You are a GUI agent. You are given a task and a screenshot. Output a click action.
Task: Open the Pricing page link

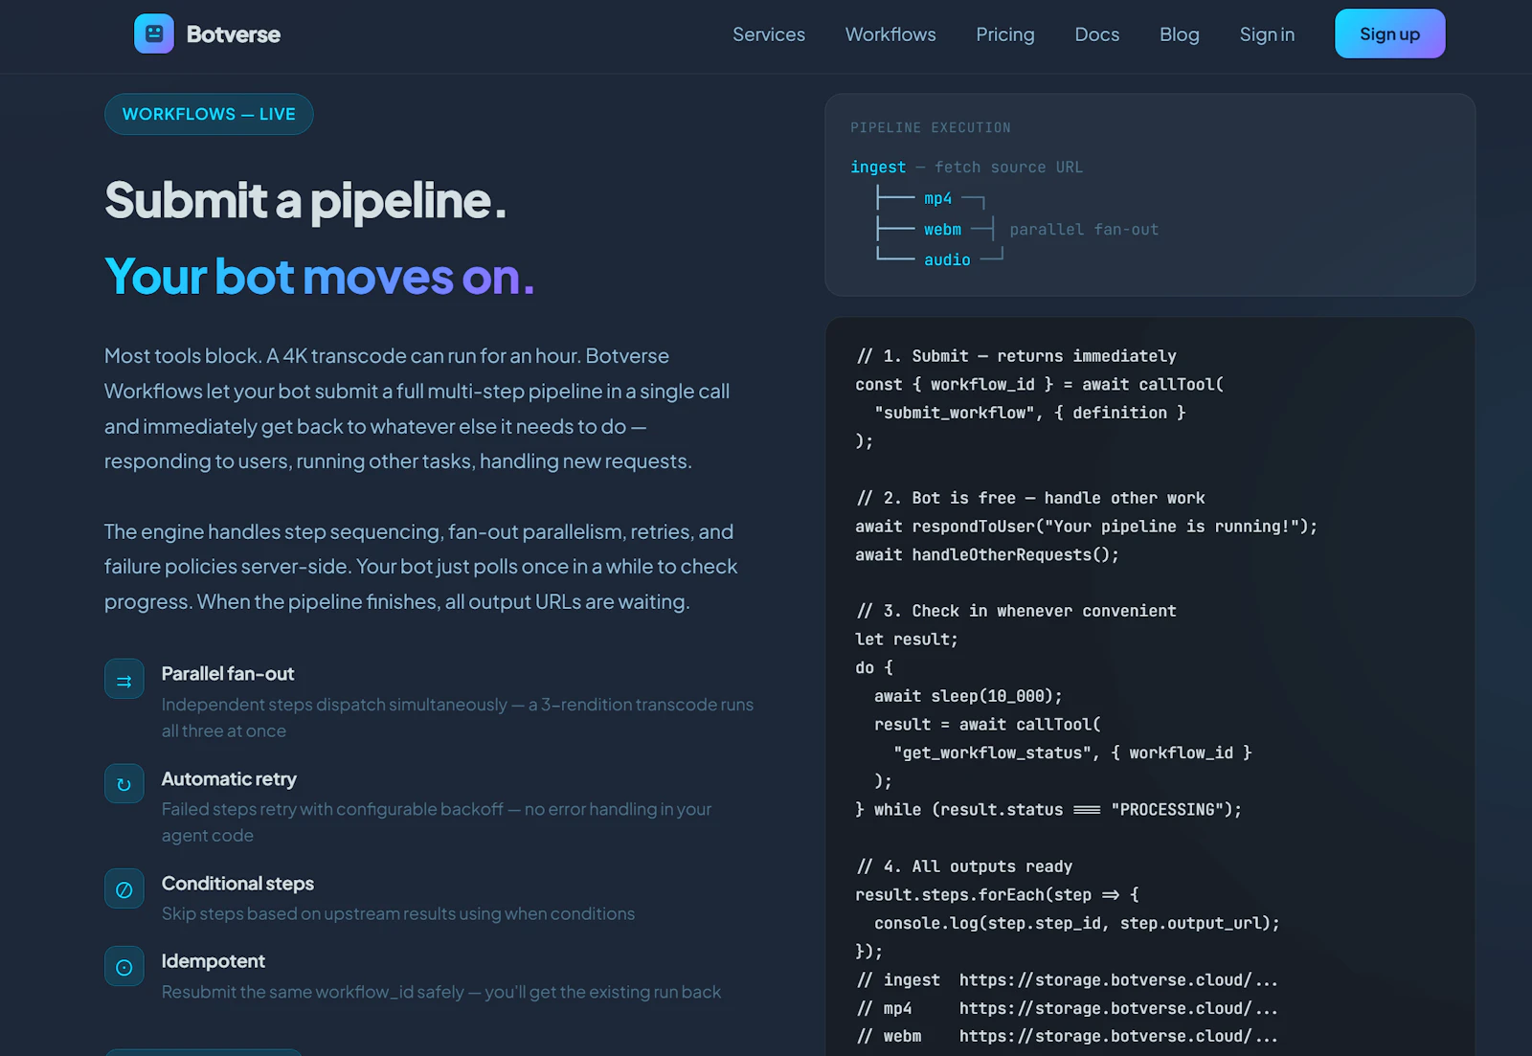click(x=1005, y=34)
